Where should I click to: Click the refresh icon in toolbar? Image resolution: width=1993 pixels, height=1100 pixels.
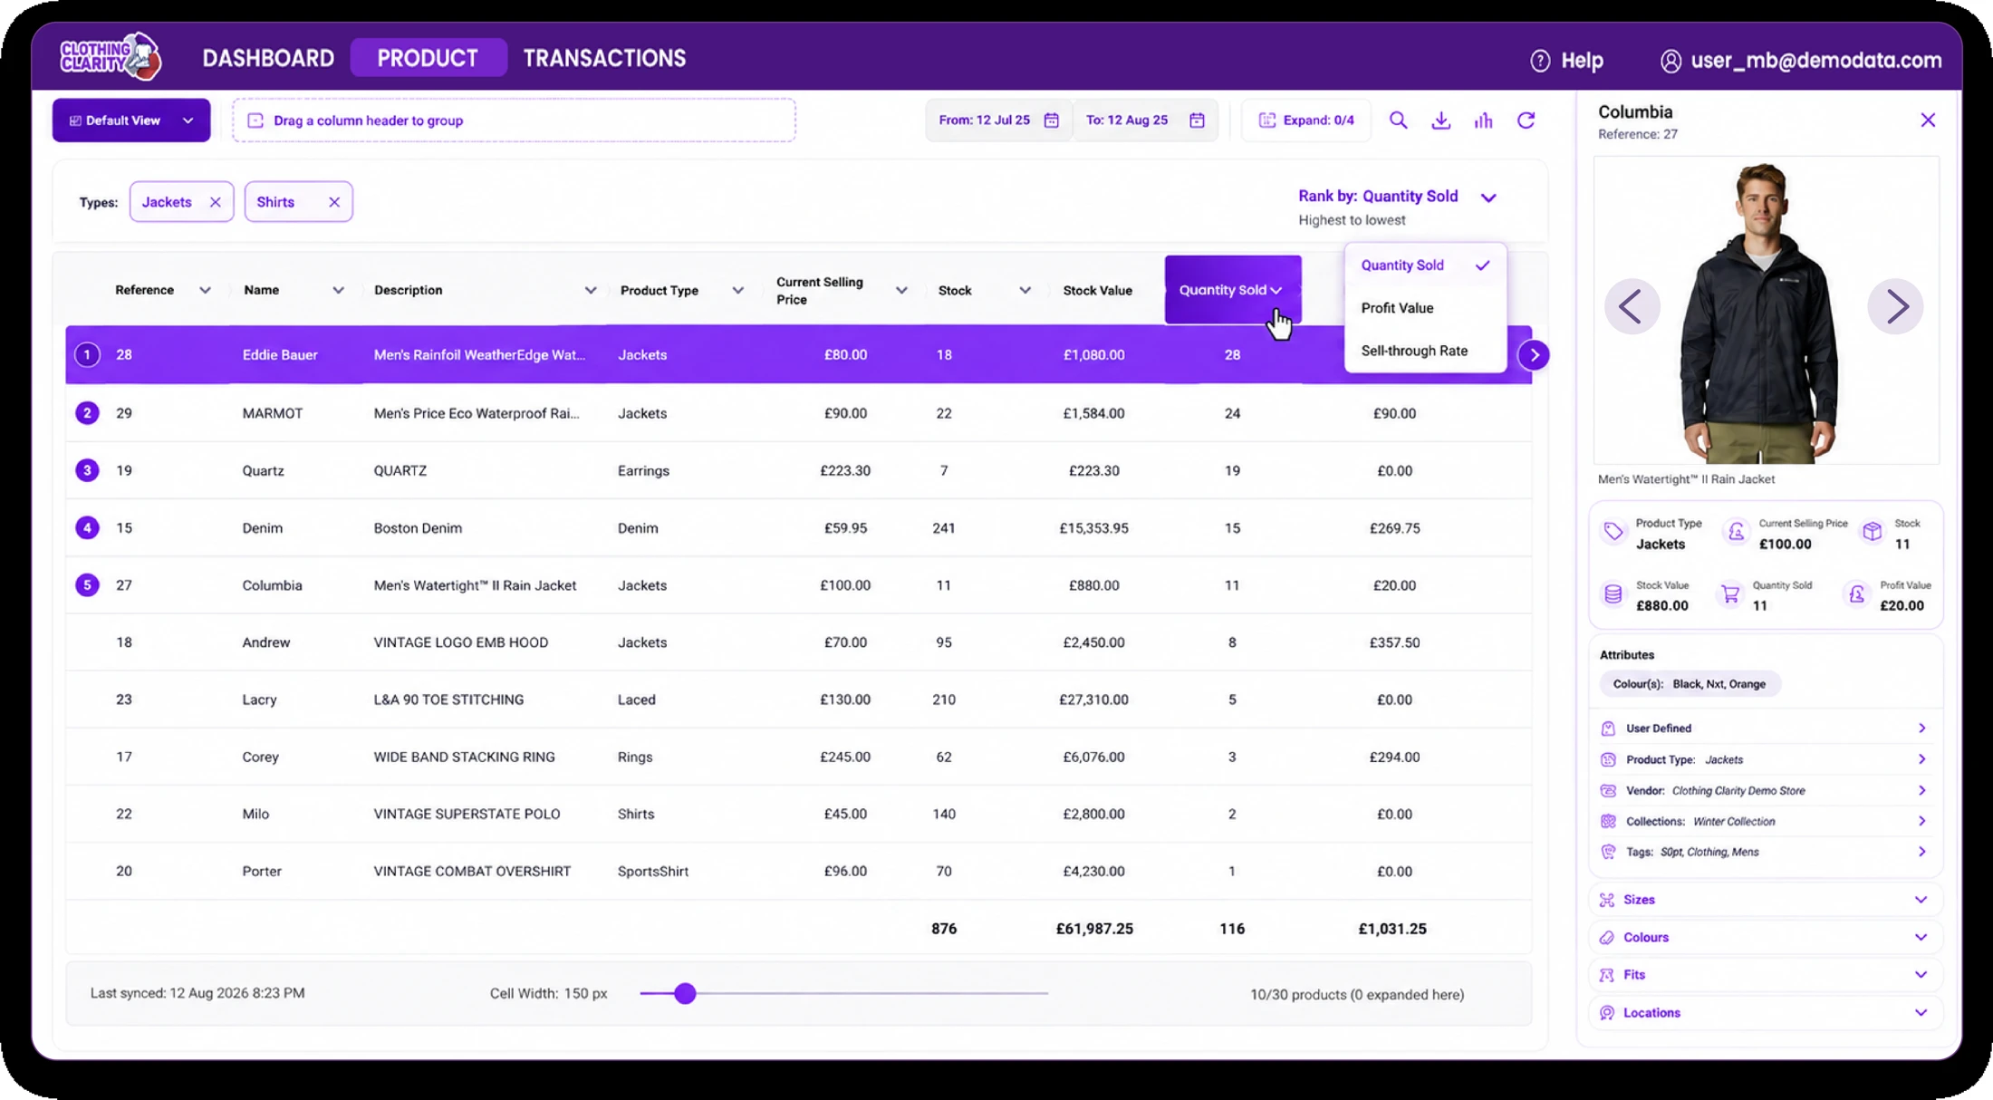(1526, 121)
